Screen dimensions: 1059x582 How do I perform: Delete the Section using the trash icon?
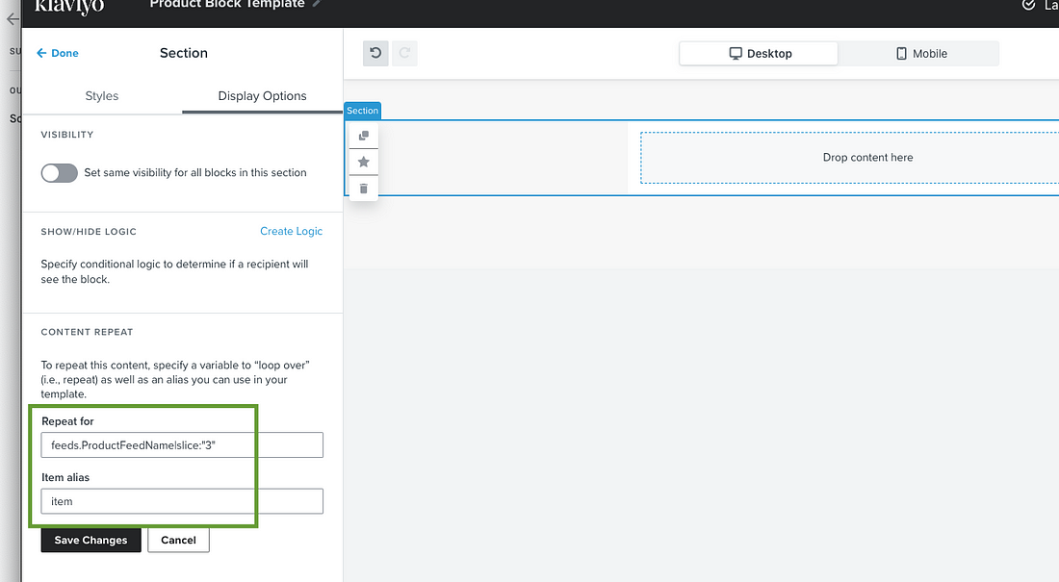362,188
